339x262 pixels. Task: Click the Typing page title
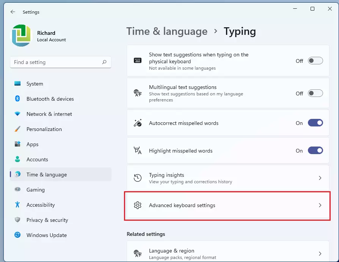240,32
